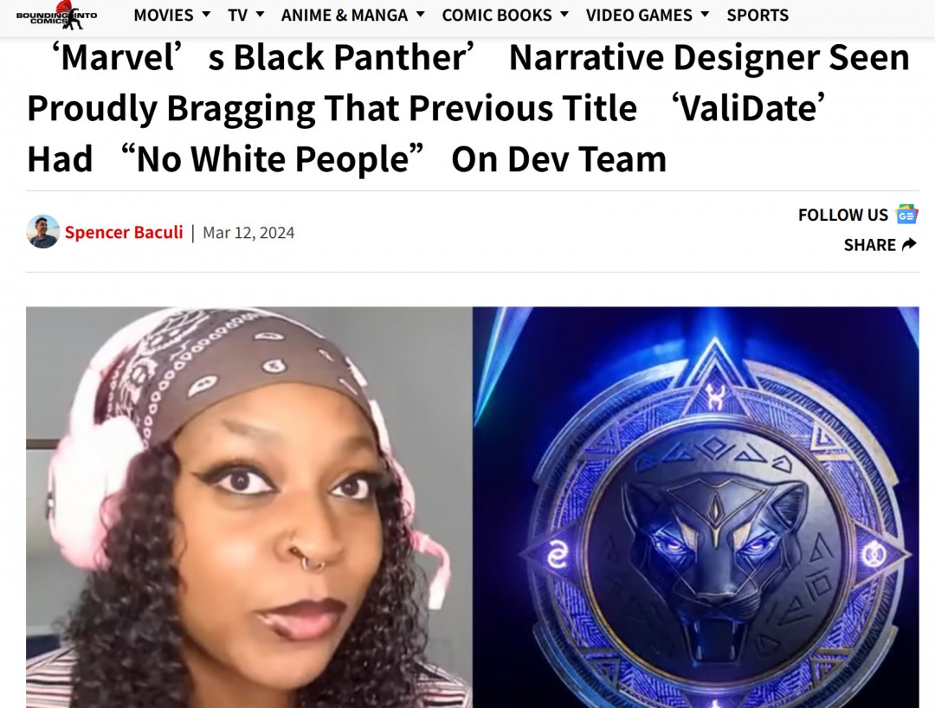Screen dimensions: 935x708
Task: Expand the Anime & Manga dropdown arrow
Action: pos(421,14)
